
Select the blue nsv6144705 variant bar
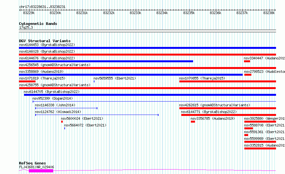click(x=150, y=95)
